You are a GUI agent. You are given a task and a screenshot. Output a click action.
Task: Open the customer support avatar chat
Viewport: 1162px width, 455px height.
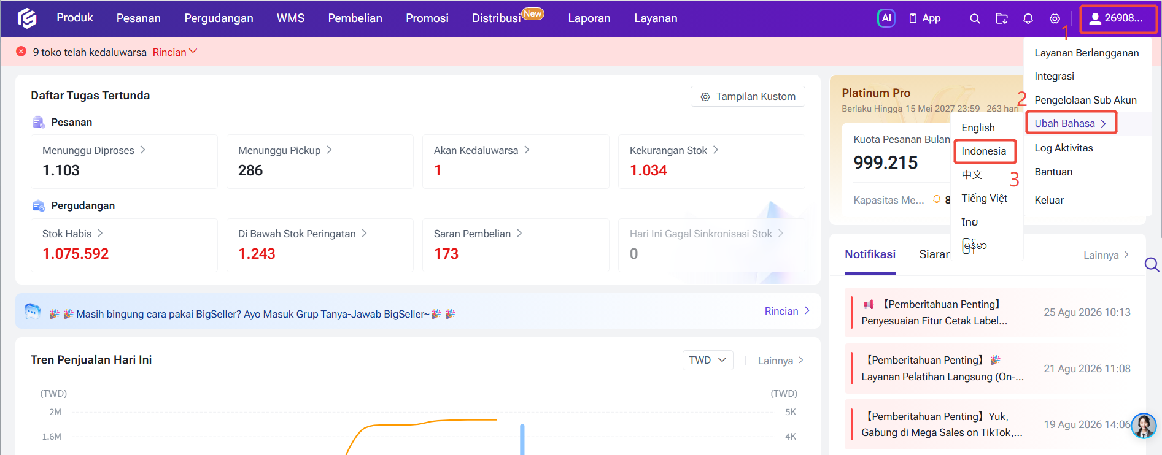[x=1144, y=426]
